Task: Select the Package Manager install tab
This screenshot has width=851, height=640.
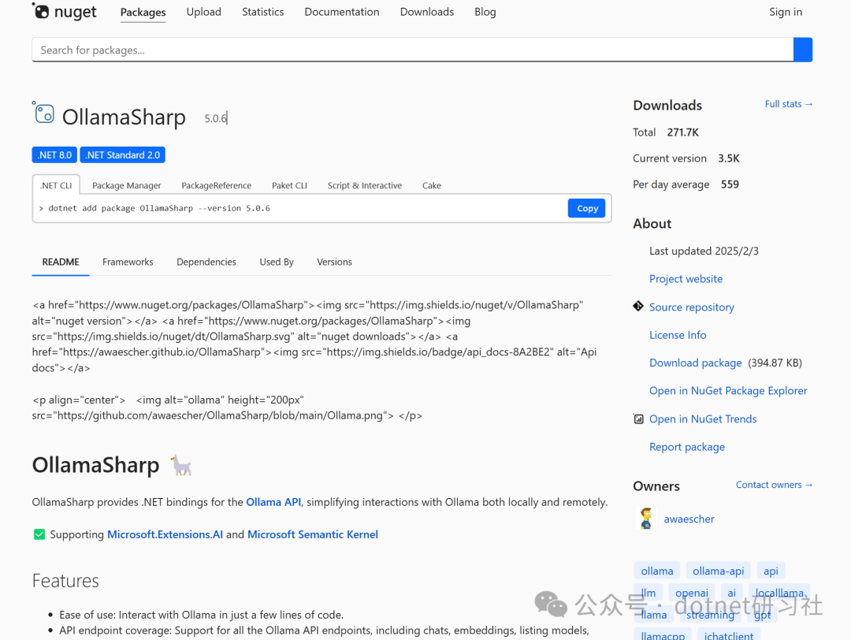Action: click(126, 186)
